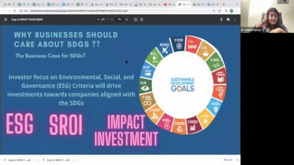This screenshot has height=165, width=294.
Task: Open the Chrome three-dot menu
Action: point(237,11)
